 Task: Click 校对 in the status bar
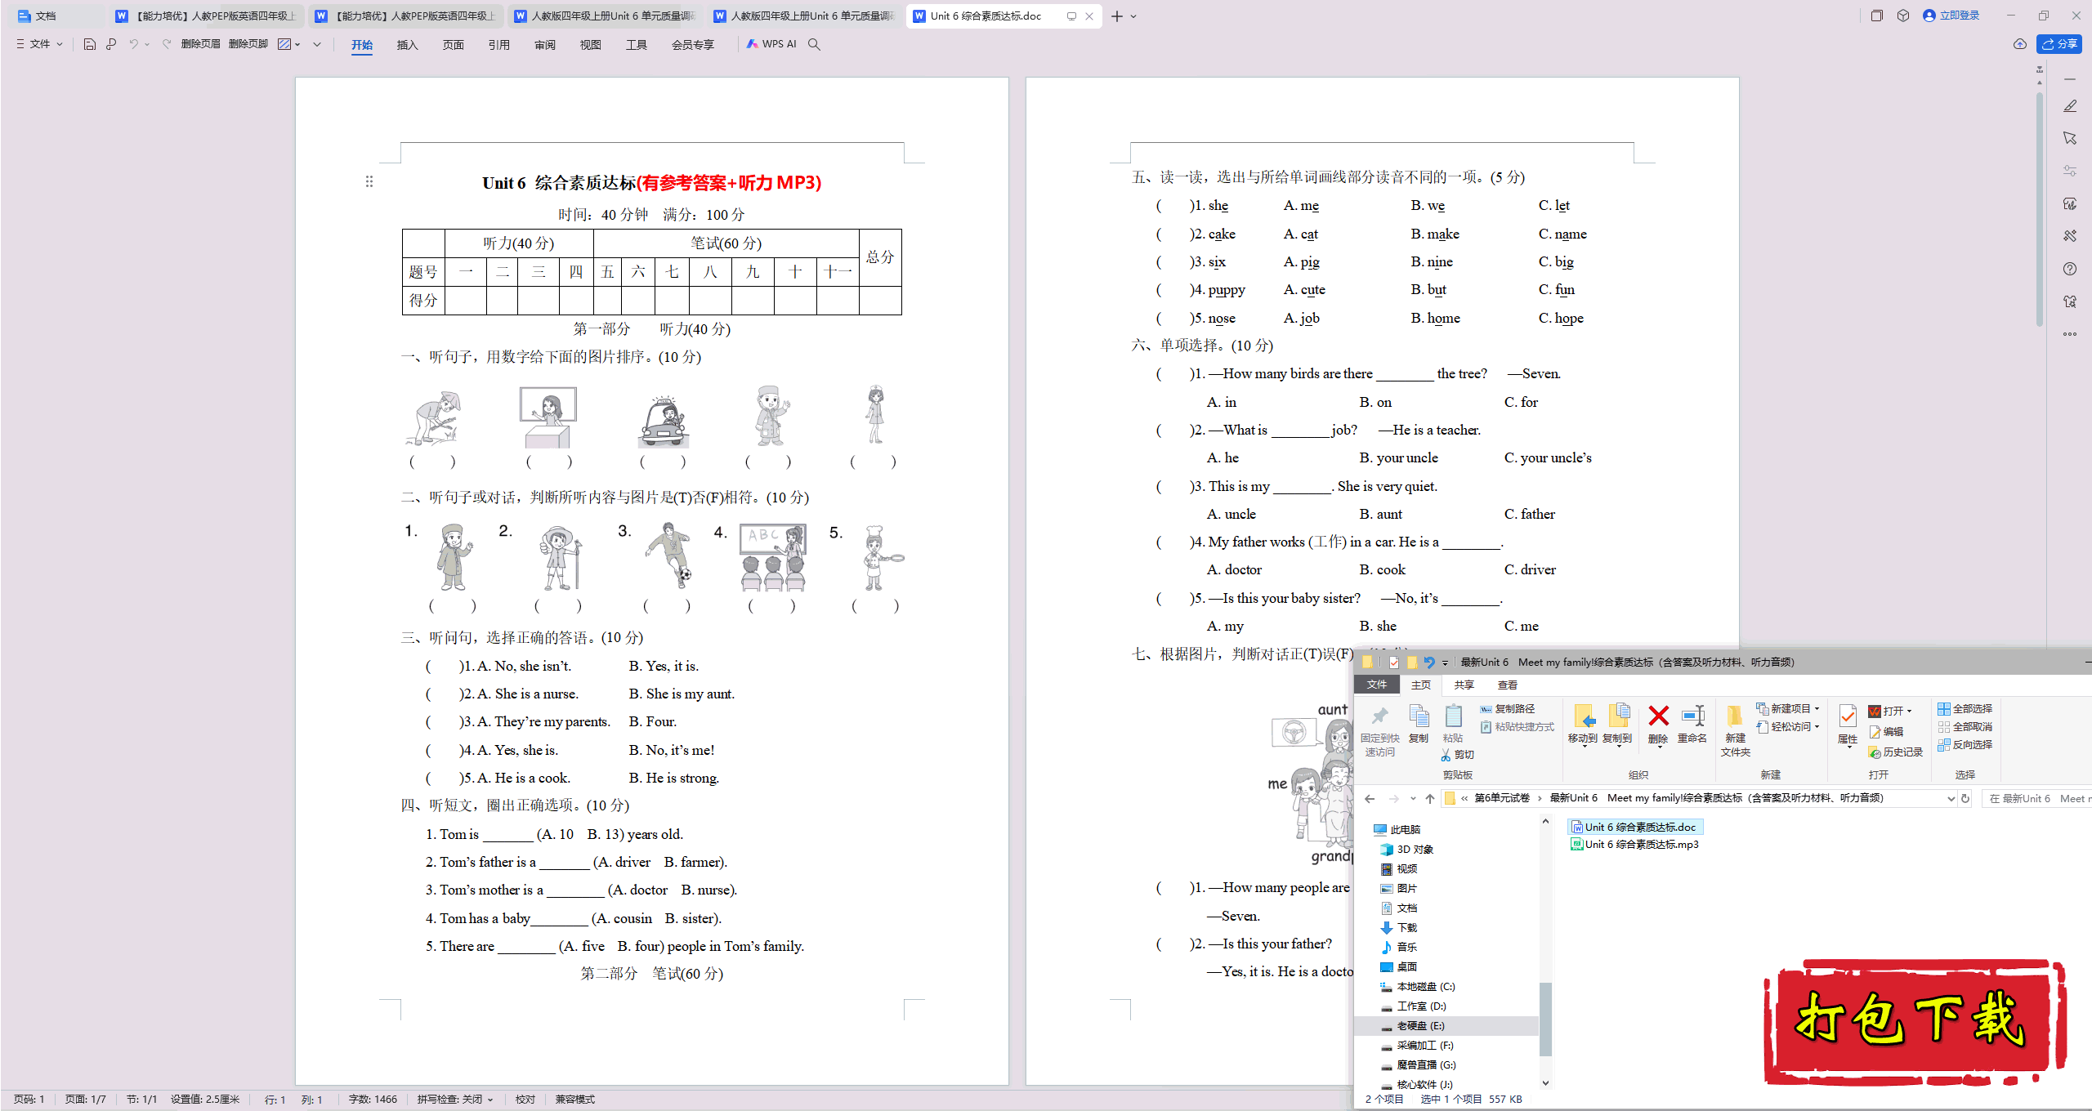coord(525,1100)
